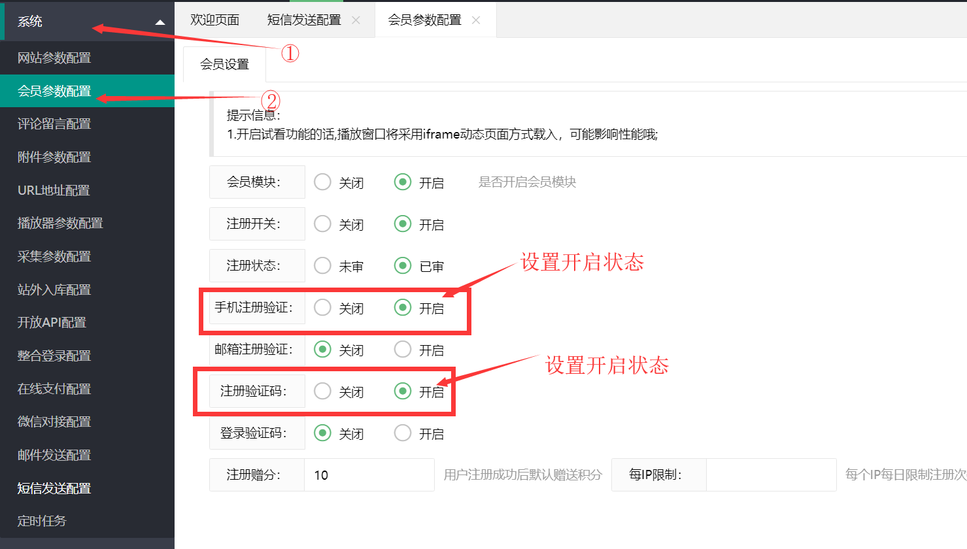Image resolution: width=967 pixels, height=549 pixels.
Task: Enable 登录验证码 by selecting 开启
Action: click(x=403, y=433)
